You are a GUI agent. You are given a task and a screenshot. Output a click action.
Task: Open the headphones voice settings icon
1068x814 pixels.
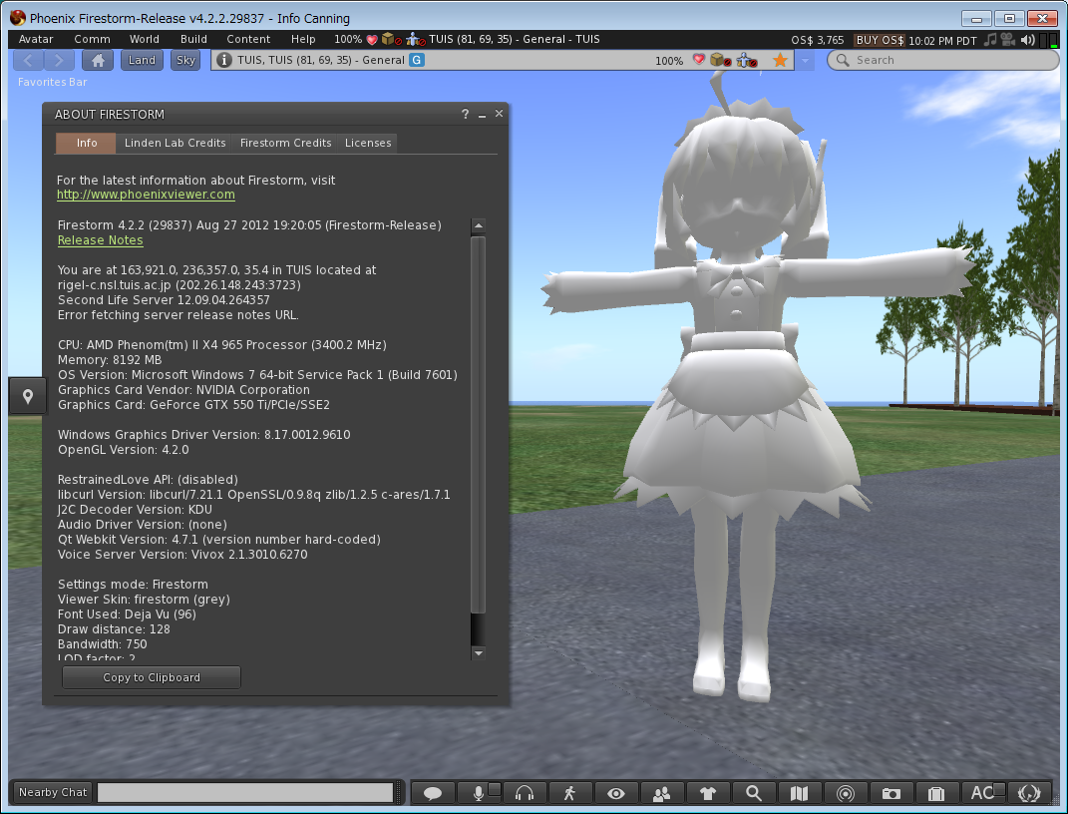(x=524, y=793)
